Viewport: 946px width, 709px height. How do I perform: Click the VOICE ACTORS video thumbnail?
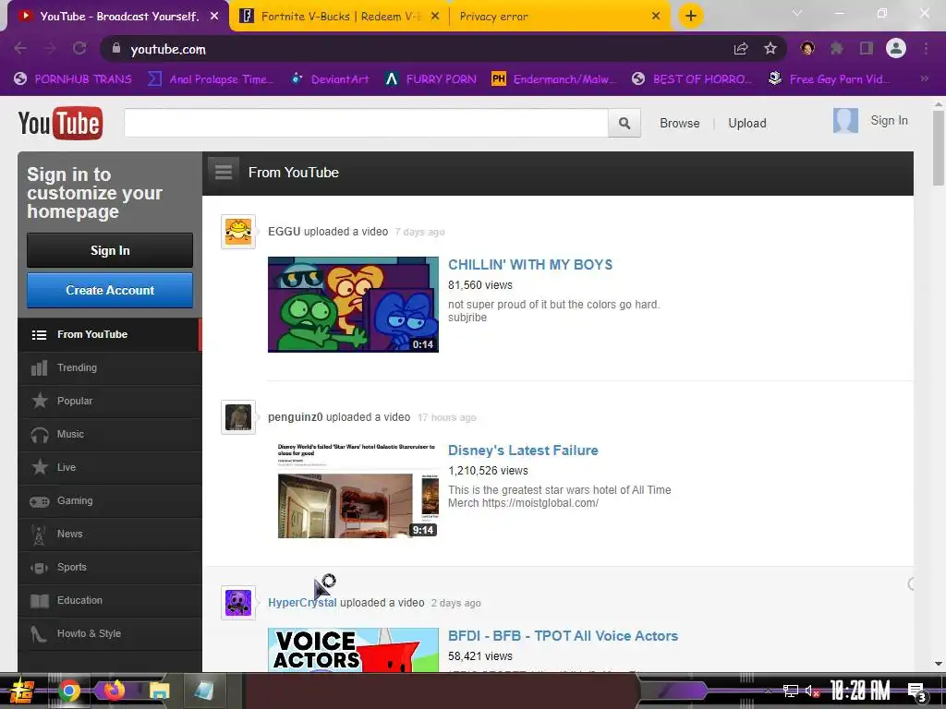coord(353,650)
